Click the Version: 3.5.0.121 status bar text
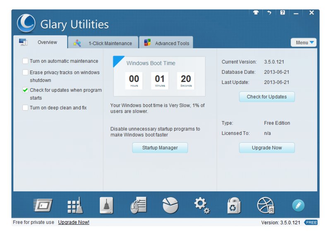This screenshot has width=331, height=238. point(281,223)
